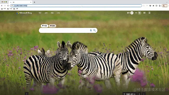Open the tab search dropdown at the top right
The image size is (169, 95).
coord(167,2)
